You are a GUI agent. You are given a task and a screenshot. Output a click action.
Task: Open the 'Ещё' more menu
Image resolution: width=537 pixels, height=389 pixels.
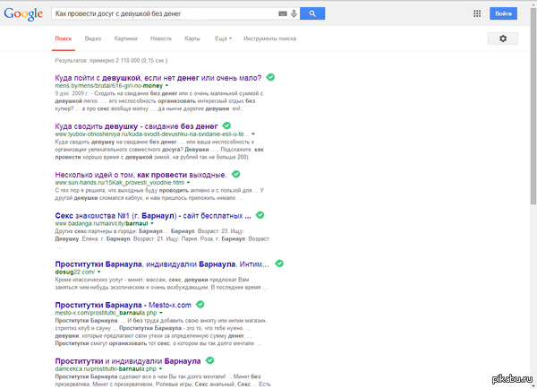click(223, 39)
